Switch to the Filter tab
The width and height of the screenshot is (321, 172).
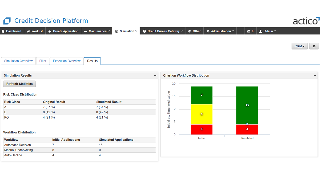pyautogui.click(x=43, y=61)
